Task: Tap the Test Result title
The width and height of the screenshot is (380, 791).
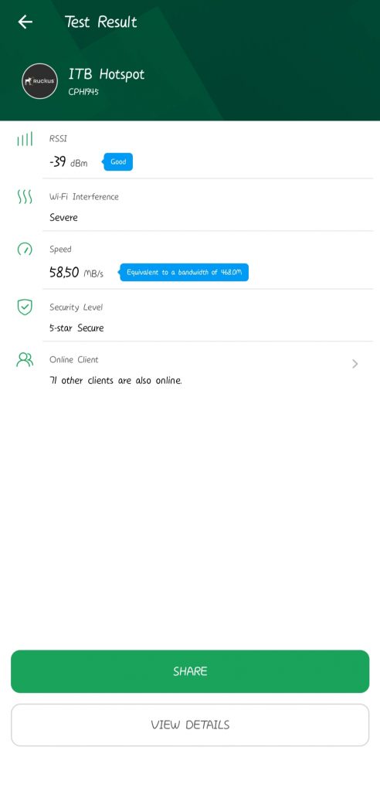Action: [x=101, y=22]
